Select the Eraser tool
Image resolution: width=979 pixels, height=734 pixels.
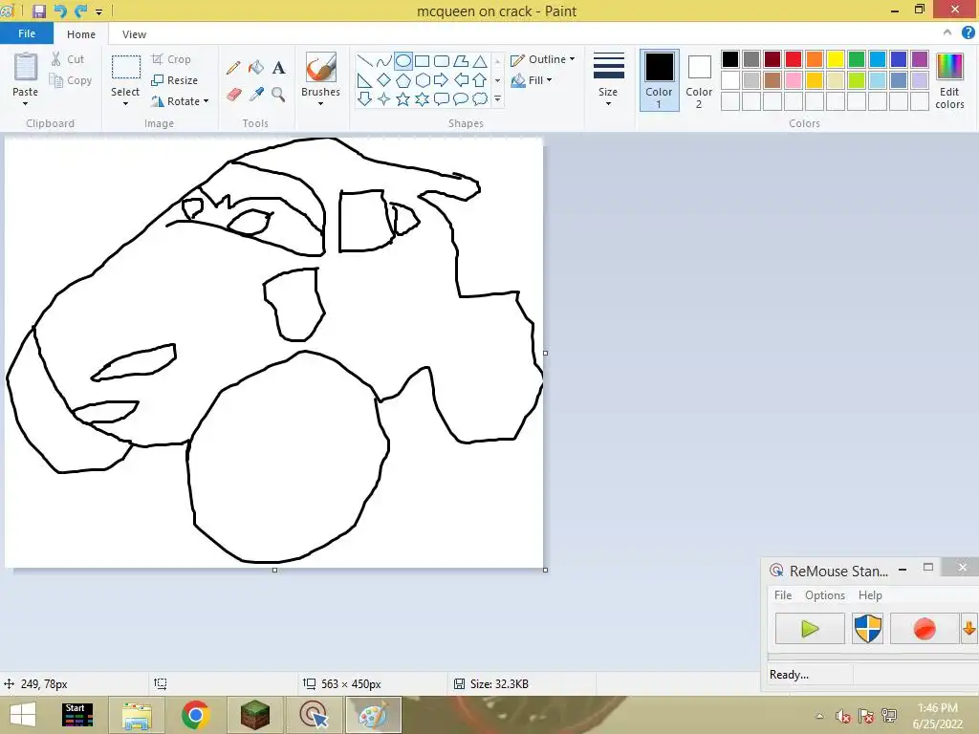(x=233, y=95)
